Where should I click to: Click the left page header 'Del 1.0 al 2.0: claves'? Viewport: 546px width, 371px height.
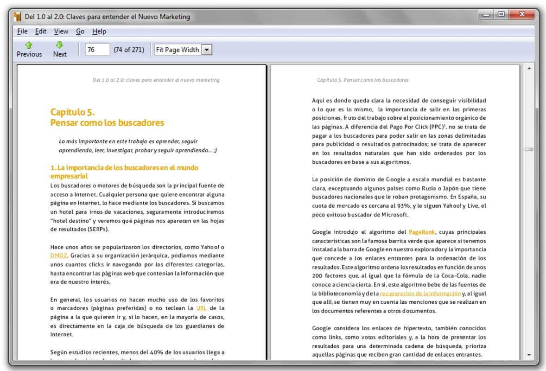coord(156,80)
